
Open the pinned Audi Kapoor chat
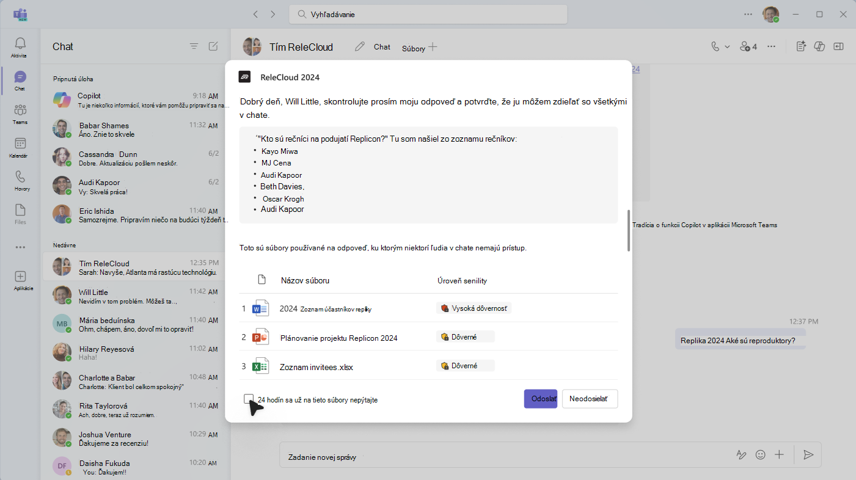[136, 187]
